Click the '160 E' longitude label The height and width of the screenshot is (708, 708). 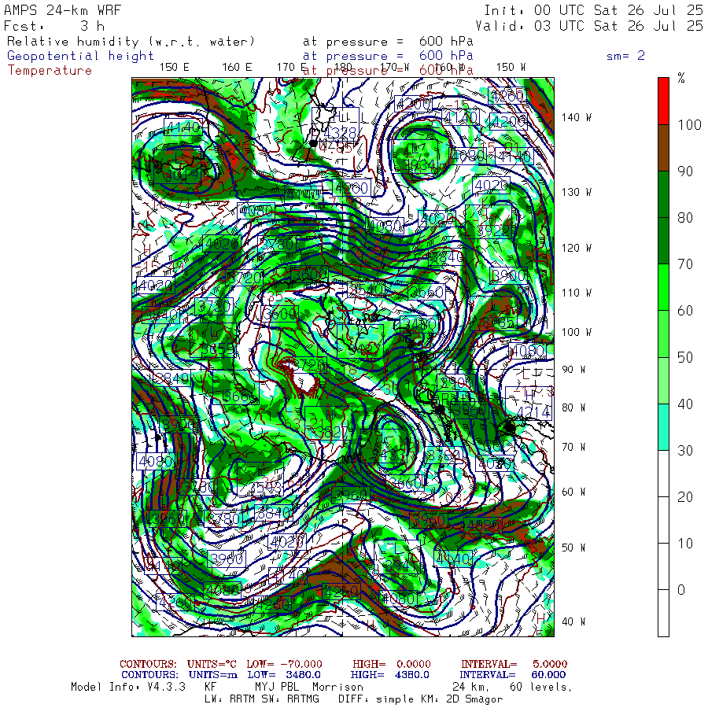pos(237,68)
